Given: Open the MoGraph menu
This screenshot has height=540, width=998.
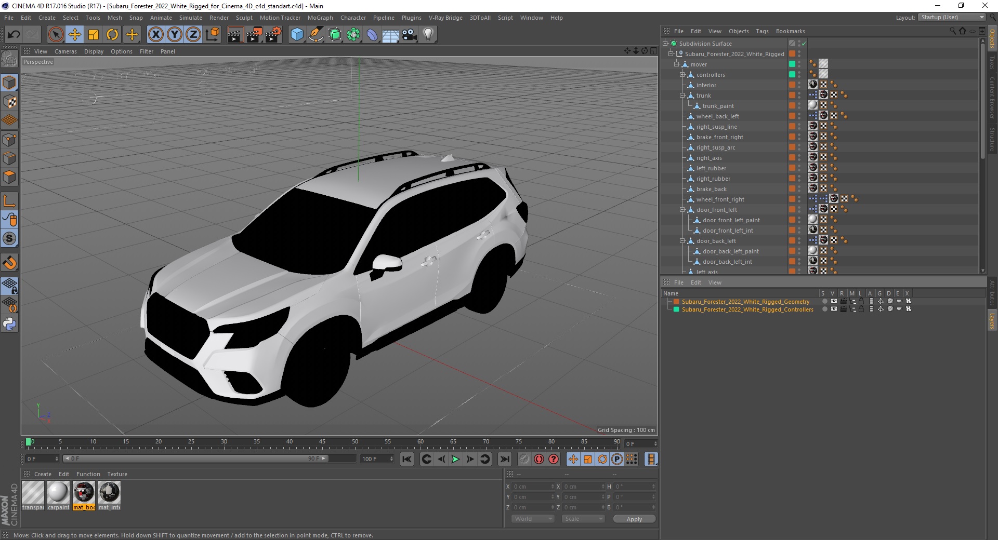Looking at the screenshot, I should coord(320,18).
